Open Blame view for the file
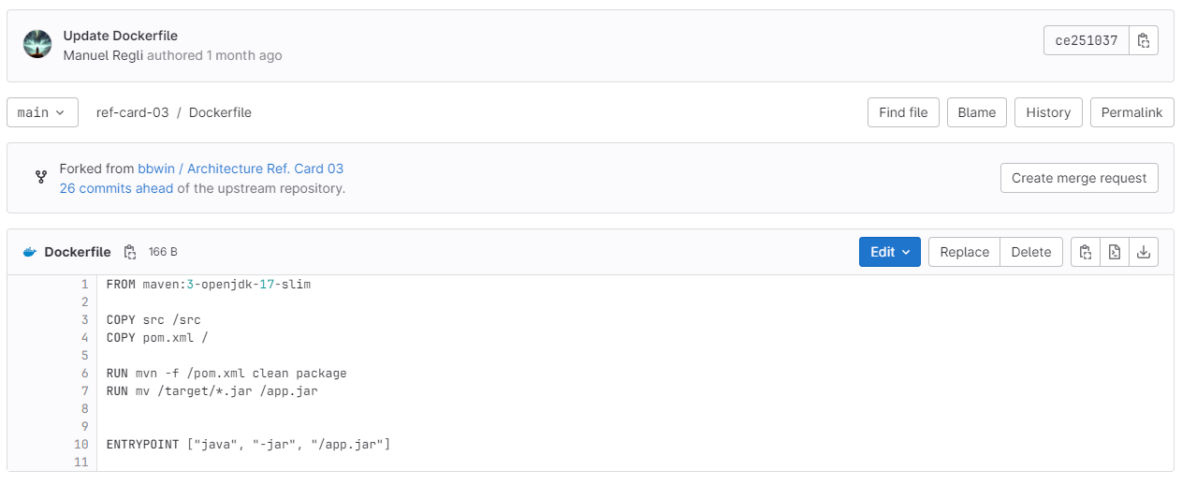Viewport: 1182px width, 485px height. (x=976, y=112)
